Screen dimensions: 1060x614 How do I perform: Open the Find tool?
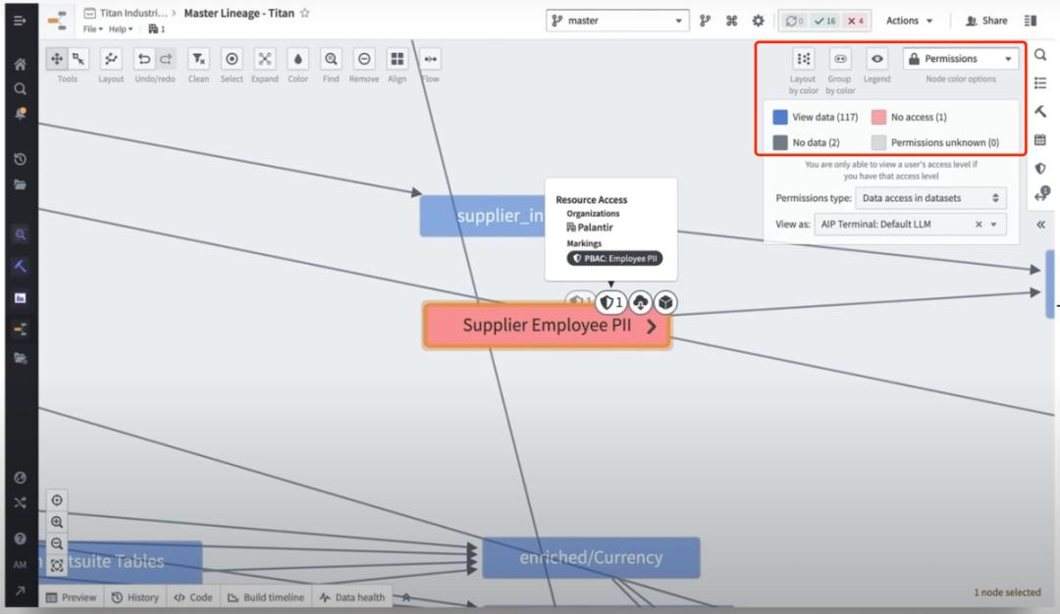click(x=331, y=60)
